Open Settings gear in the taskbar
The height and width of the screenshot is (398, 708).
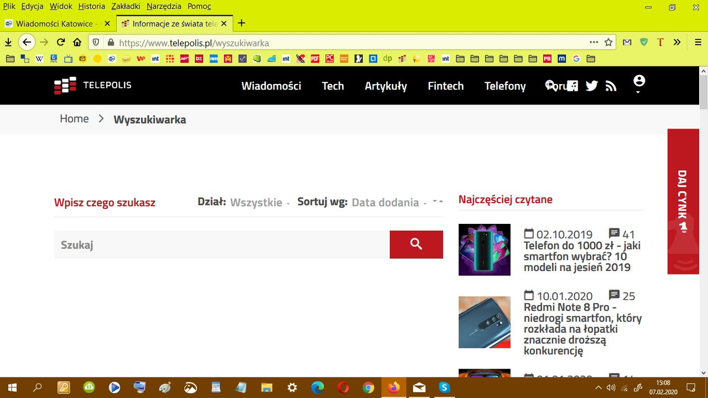[292, 387]
